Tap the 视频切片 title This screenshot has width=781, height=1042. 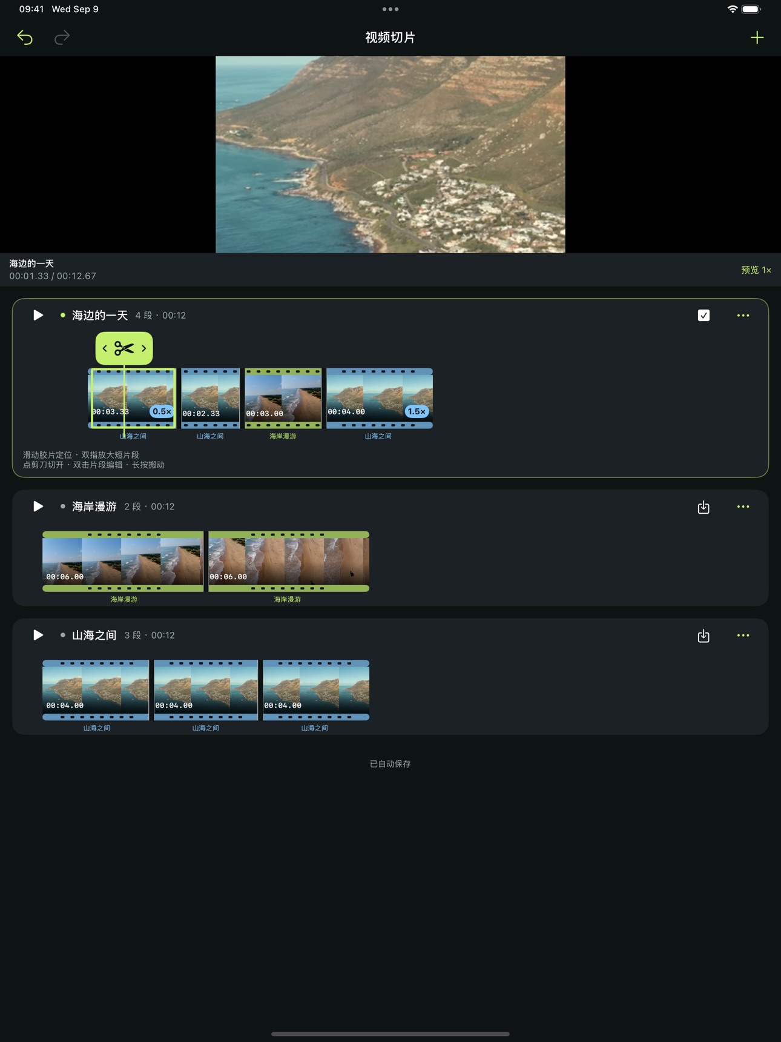point(391,38)
